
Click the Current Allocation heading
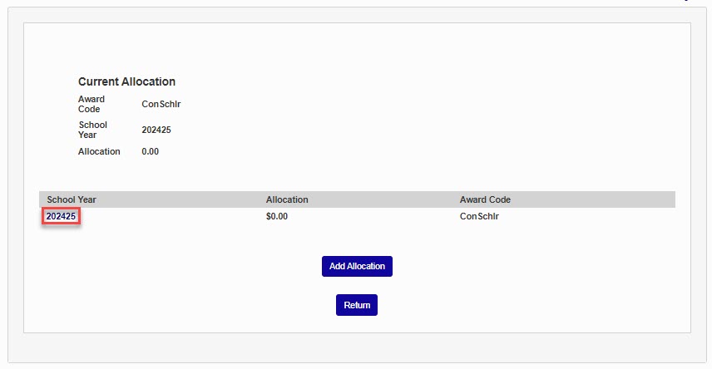point(126,81)
